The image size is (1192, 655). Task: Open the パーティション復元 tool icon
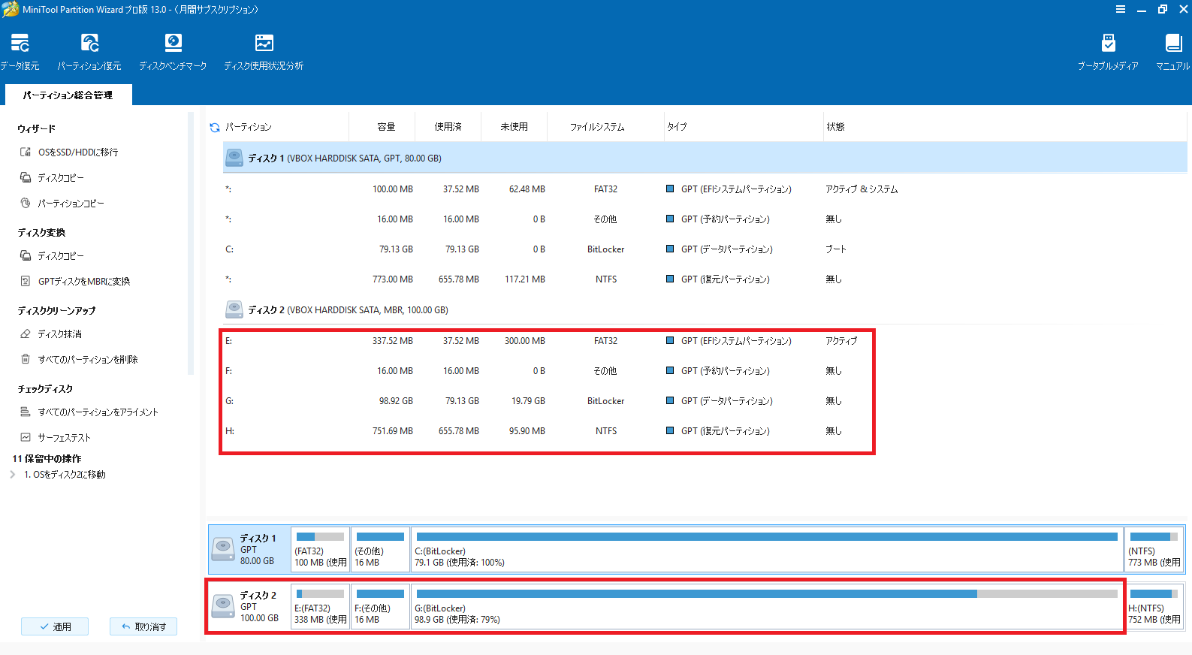coord(89,43)
